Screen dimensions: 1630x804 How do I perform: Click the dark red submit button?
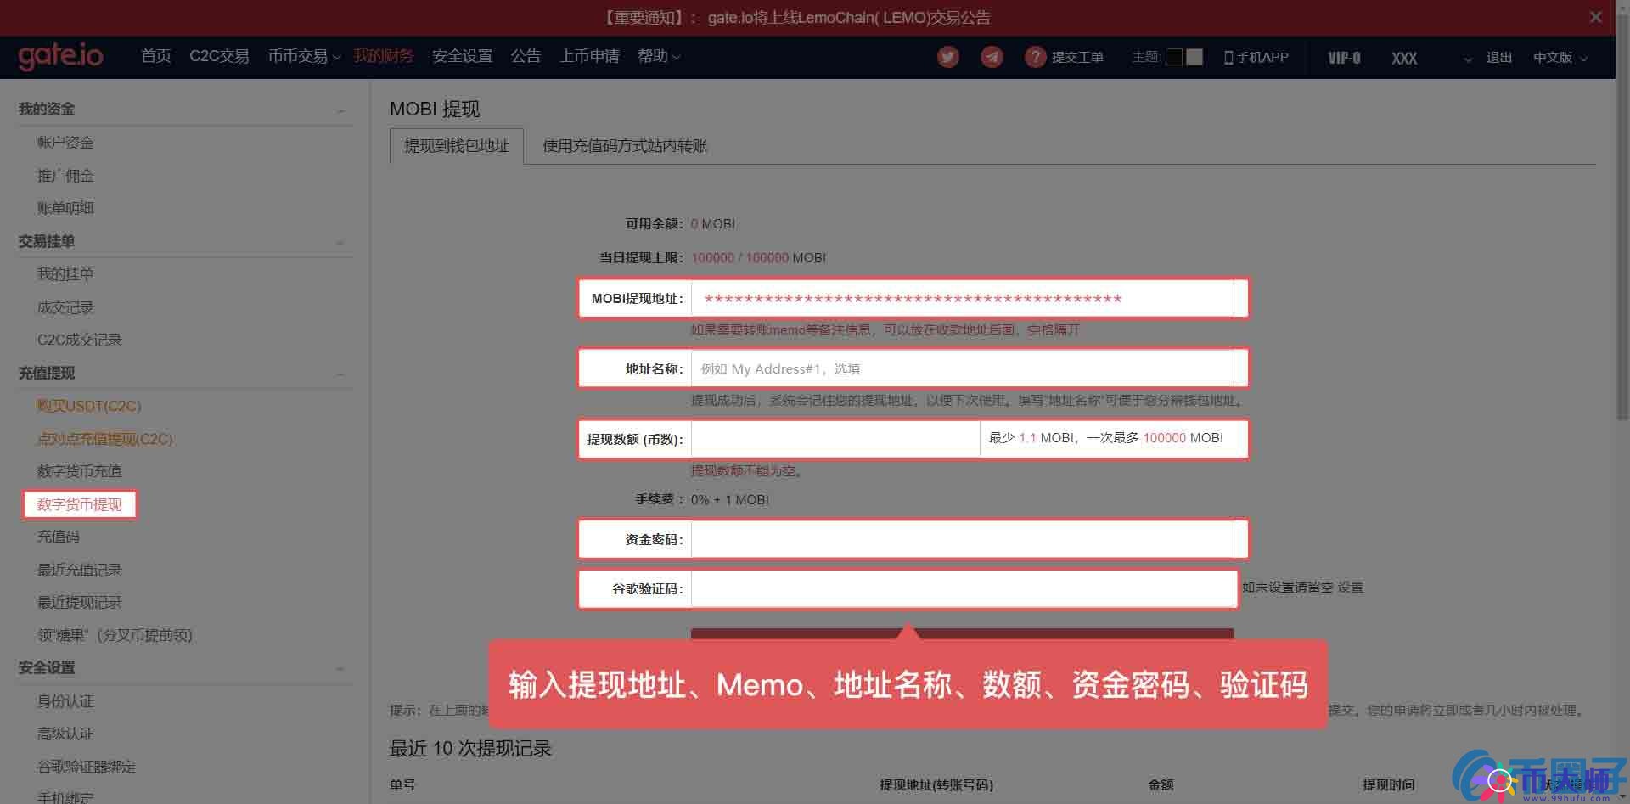[963, 634]
